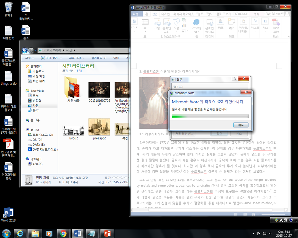Select 음악 library in Explorer navigation pane
The height and width of the screenshot is (238, 298).
33,110
